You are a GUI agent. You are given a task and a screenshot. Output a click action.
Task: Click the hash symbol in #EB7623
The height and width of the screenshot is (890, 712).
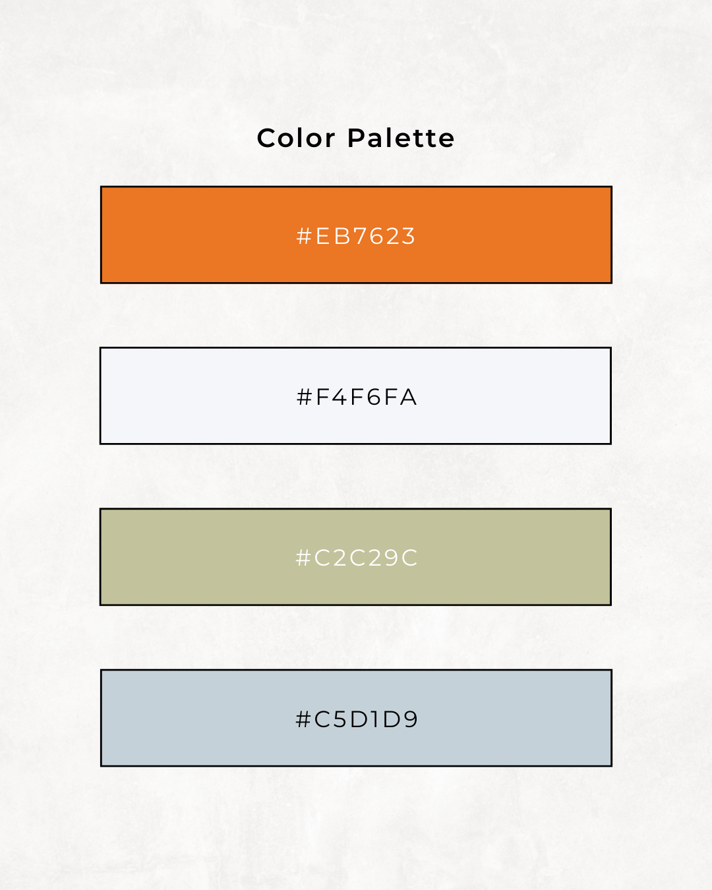(304, 236)
